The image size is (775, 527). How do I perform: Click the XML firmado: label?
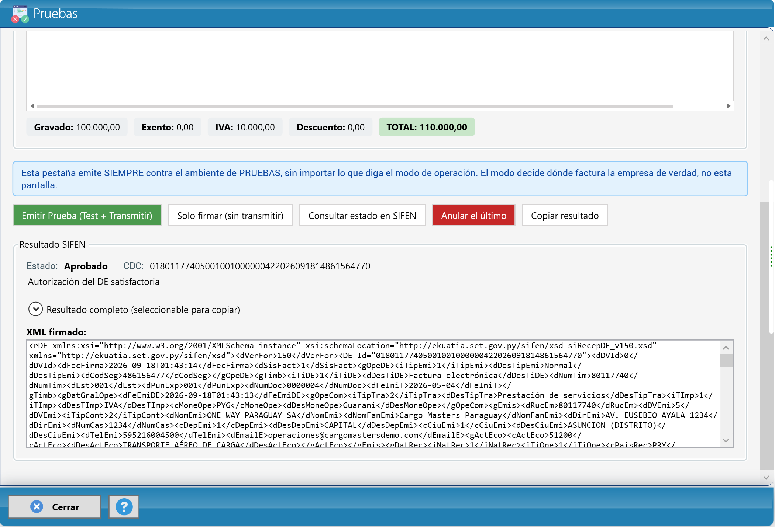[x=56, y=332]
